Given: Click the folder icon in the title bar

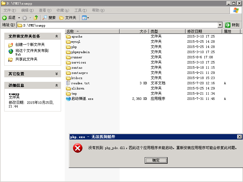Looking at the screenshot, I should [x=3, y=3].
